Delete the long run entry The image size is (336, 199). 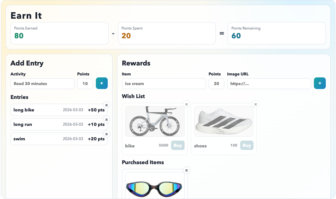tap(107, 119)
